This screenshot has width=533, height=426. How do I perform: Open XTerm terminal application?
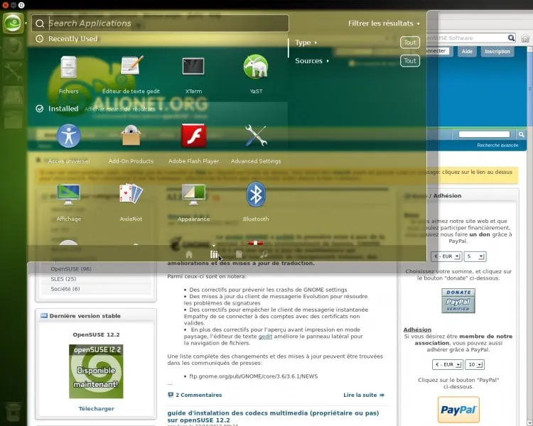pyautogui.click(x=193, y=75)
